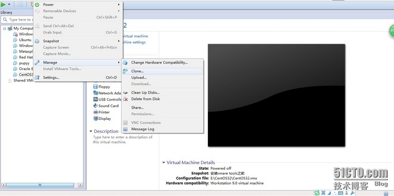Click the Floppy device entry
The width and height of the screenshot is (394, 196).
[104, 87]
